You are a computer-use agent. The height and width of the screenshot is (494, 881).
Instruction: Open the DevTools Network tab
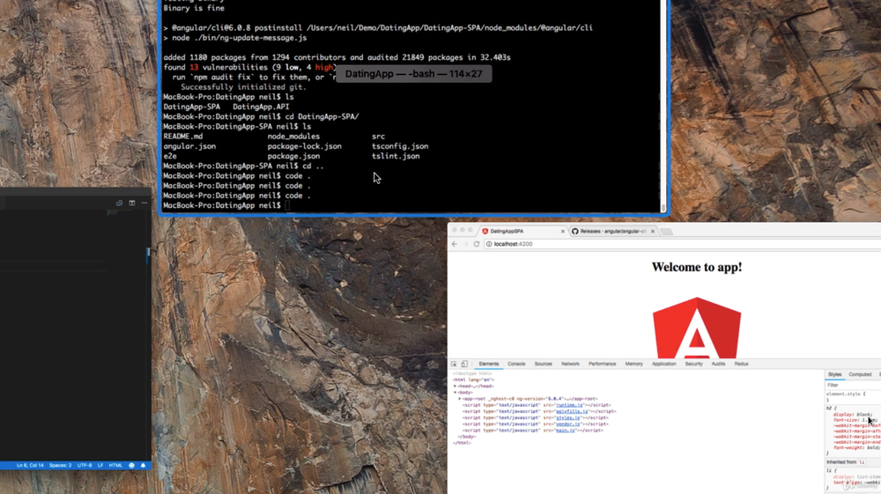[x=570, y=364]
